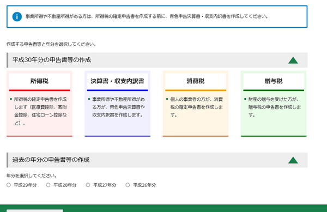
Task: Open the 所得税 card
Action: tap(39, 104)
